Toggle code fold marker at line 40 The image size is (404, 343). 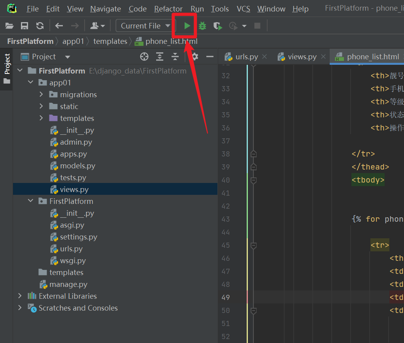click(x=254, y=180)
